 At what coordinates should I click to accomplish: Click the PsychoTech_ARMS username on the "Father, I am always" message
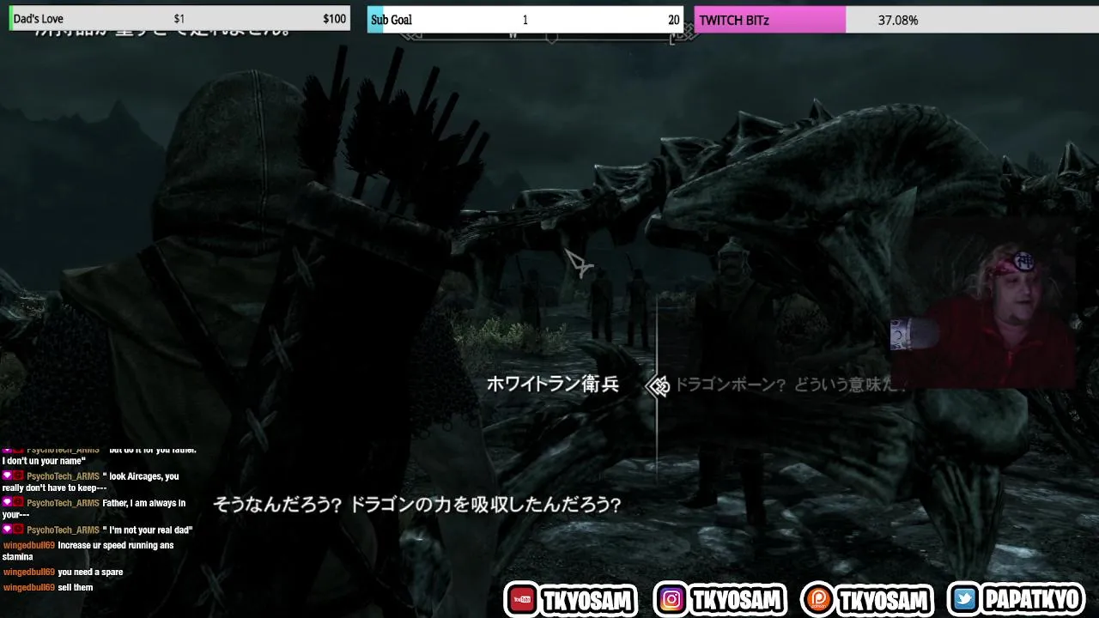[x=63, y=503]
